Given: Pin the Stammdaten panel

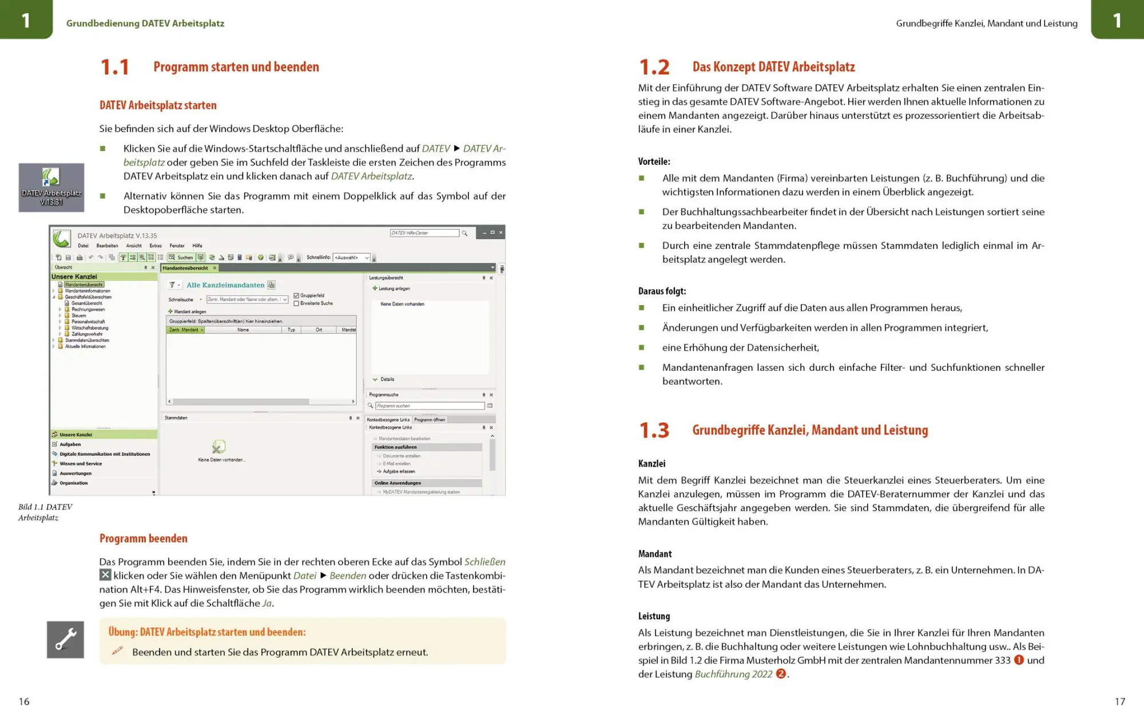Looking at the screenshot, I should point(351,418).
